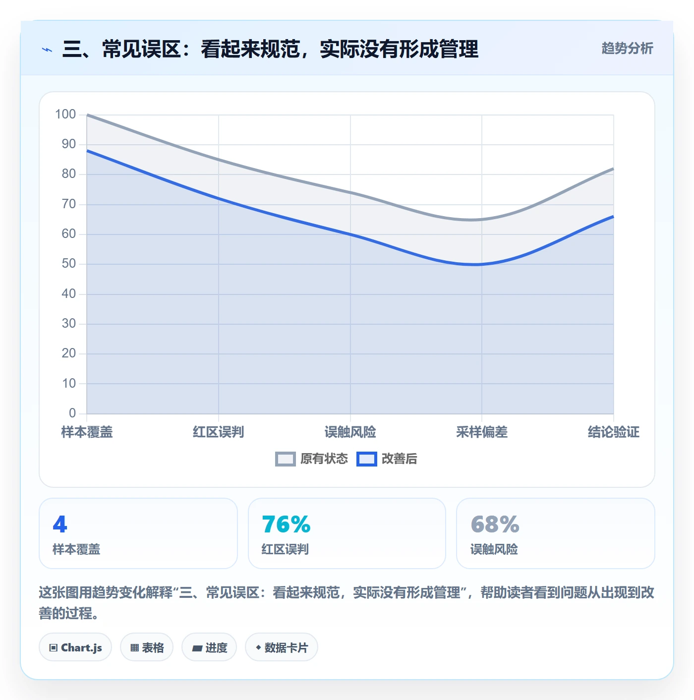Click the grid icon in 表格 chip
Viewport: 694px width, 700px height.
point(134,647)
